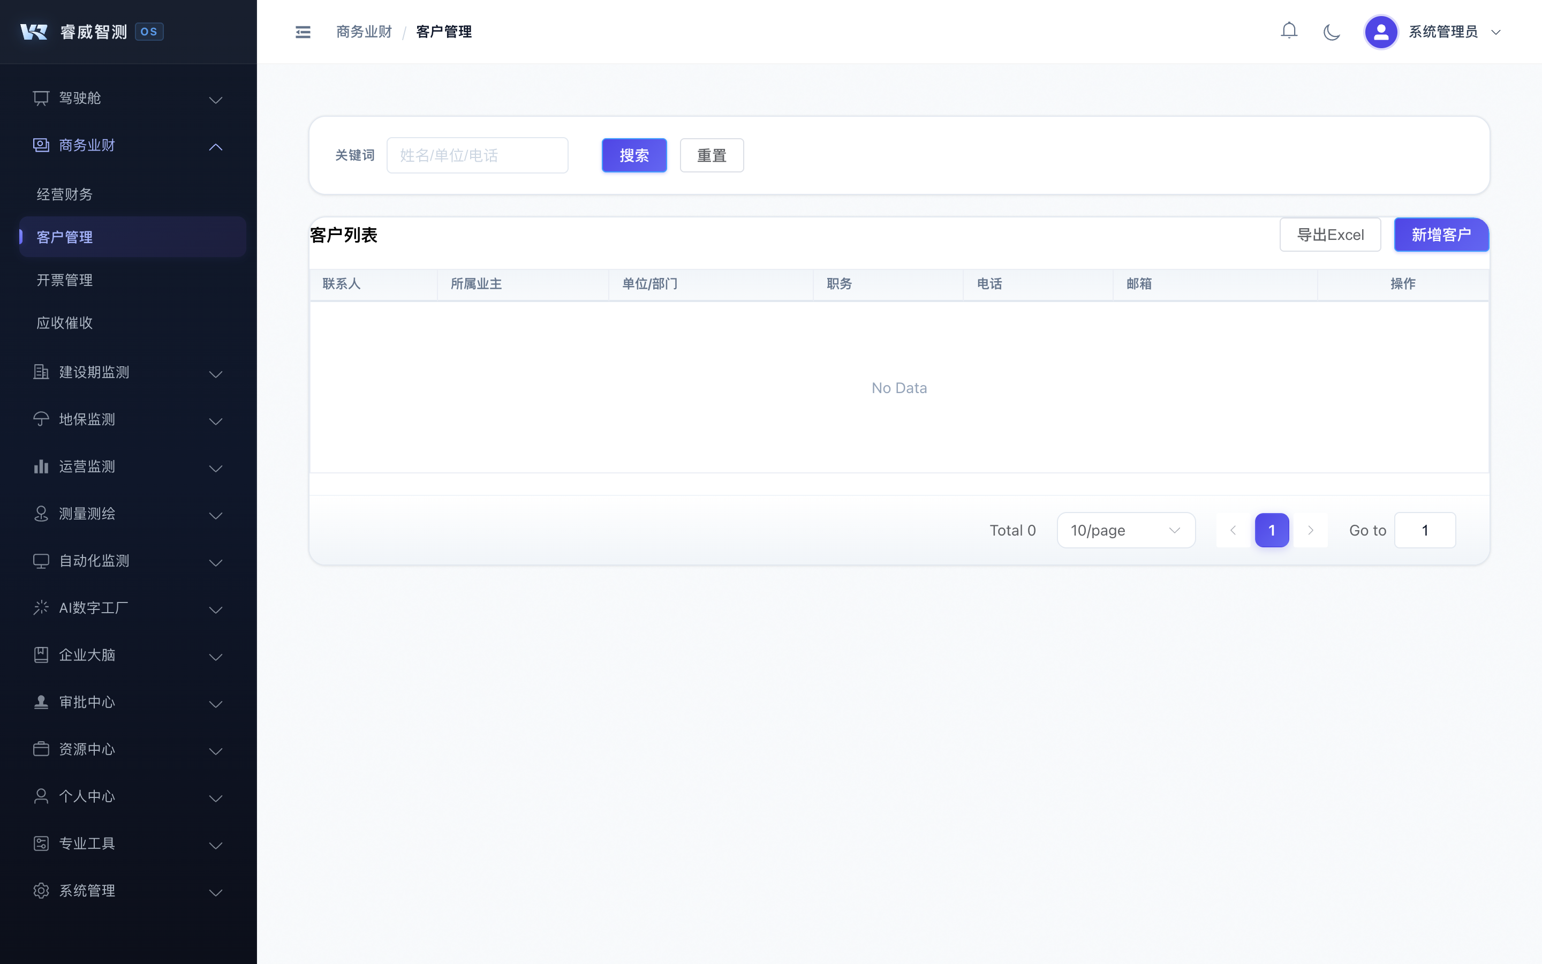Open the 10/page size dropdown
Viewport: 1542px width, 964px height.
(1125, 530)
